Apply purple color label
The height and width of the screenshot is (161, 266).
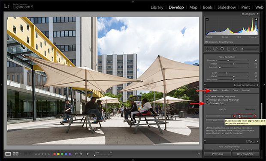pos(70,154)
